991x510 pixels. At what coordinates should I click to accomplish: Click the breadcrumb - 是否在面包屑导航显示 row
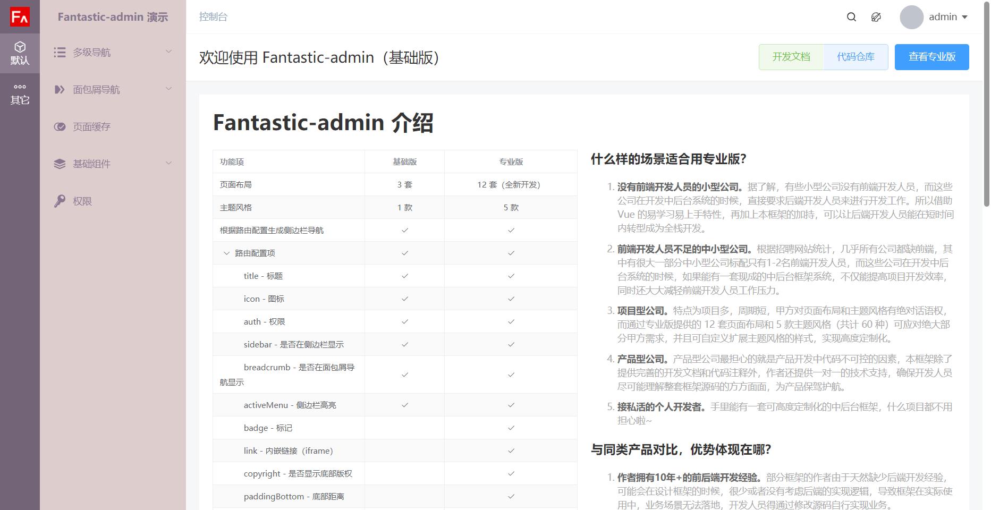click(x=395, y=375)
